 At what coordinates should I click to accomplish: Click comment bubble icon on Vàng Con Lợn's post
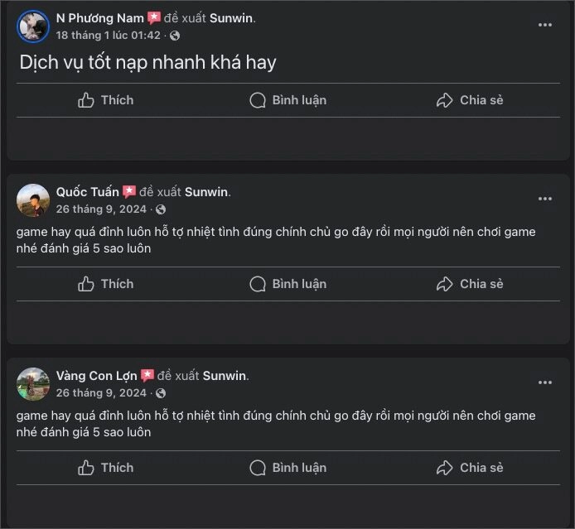259,468
